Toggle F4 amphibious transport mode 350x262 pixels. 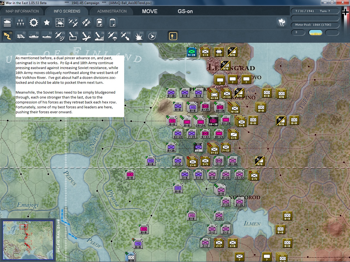coord(47,36)
